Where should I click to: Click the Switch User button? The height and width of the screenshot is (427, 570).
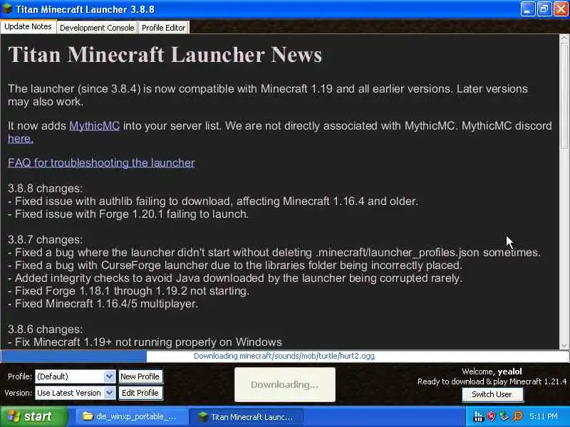492,395
